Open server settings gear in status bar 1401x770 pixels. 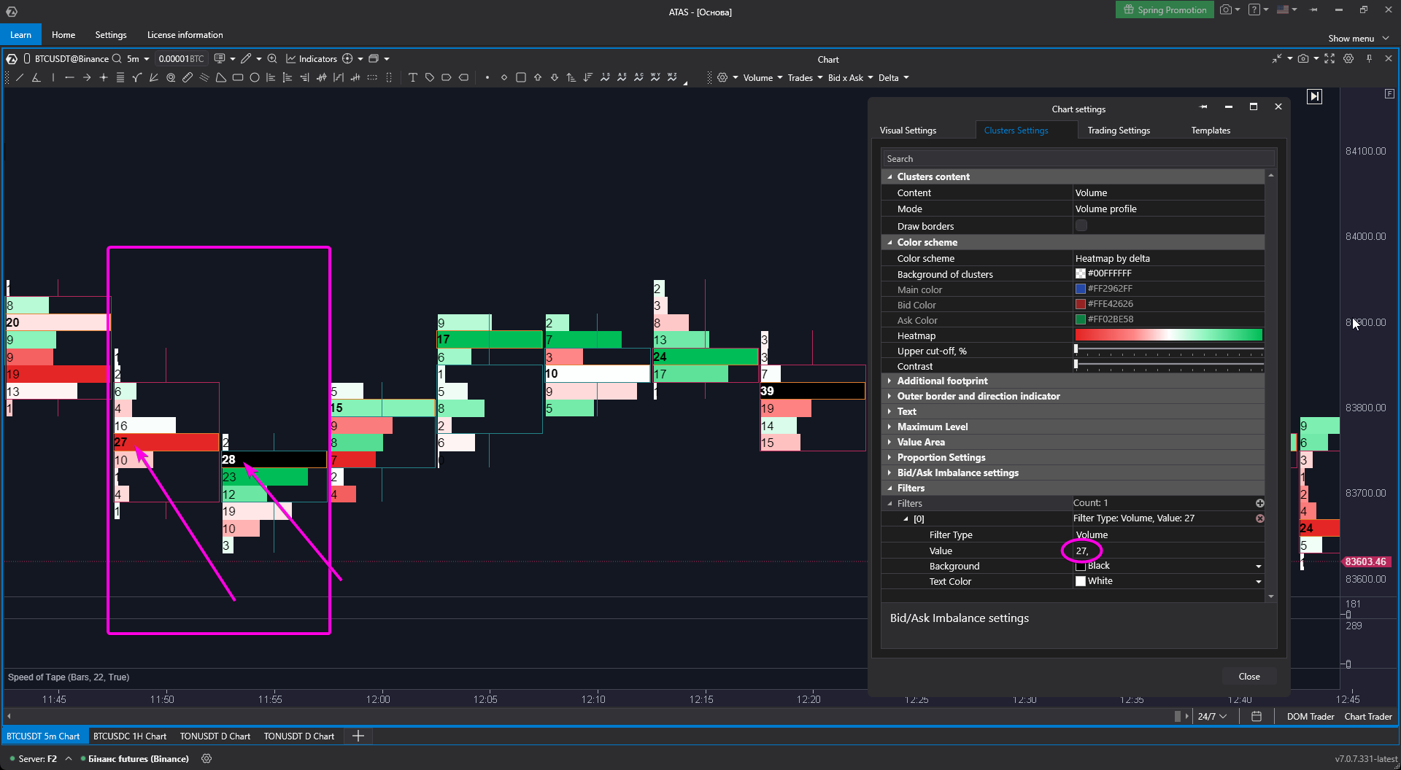[x=207, y=758]
